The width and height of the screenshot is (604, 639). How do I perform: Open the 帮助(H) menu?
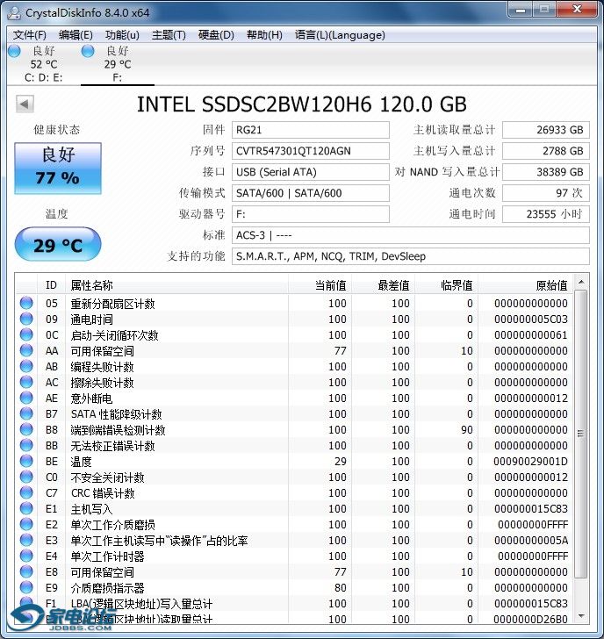coord(264,35)
